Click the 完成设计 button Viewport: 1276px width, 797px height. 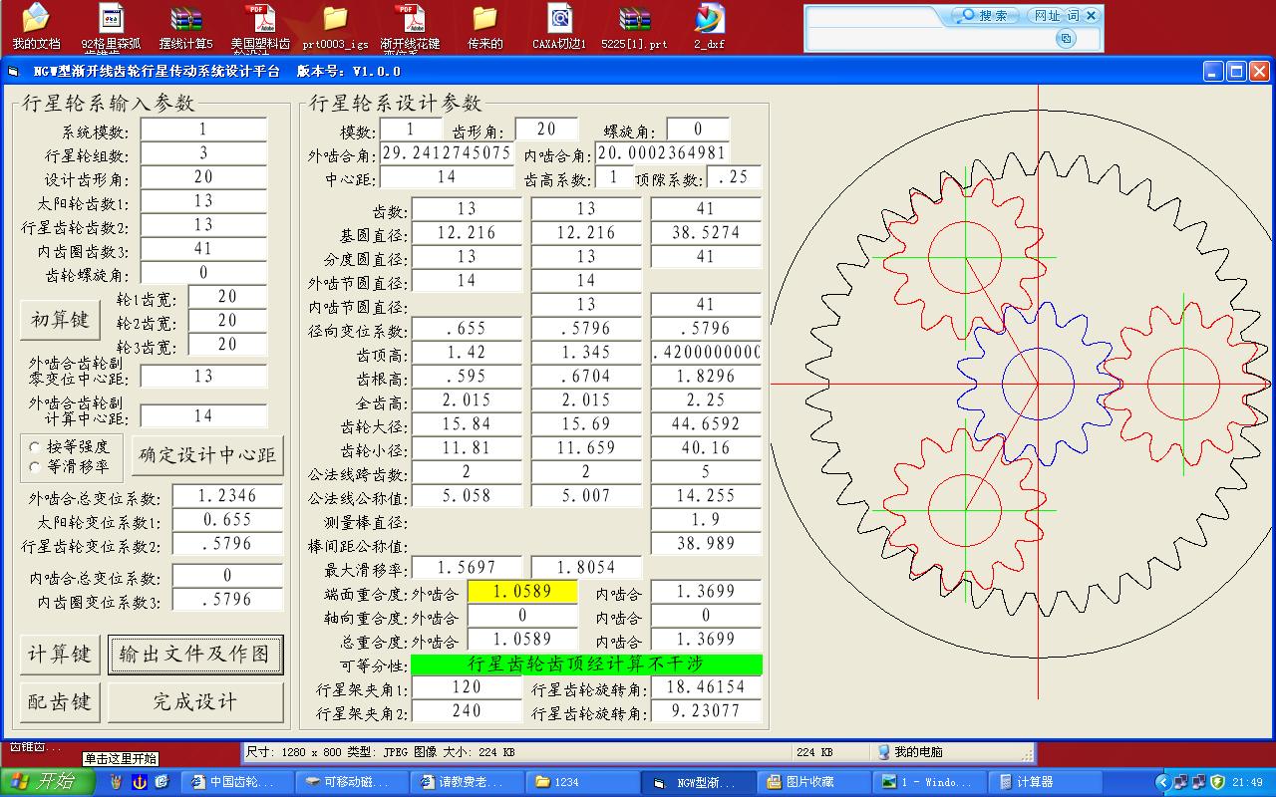click(x=195, y=702)
